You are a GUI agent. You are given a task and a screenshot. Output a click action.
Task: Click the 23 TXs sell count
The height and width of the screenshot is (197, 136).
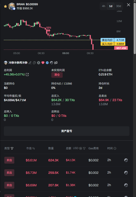(x=117, y=100)
